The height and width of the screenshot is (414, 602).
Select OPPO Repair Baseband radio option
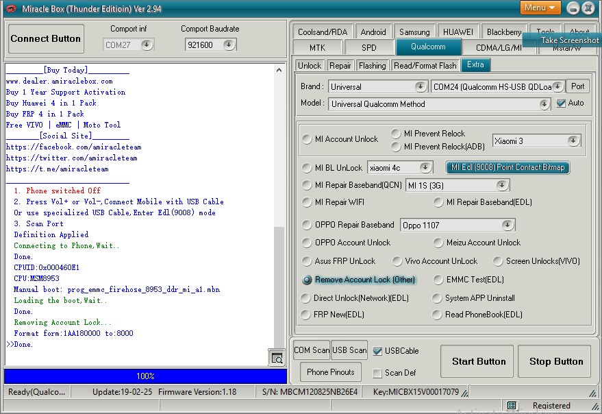(307, 225)
